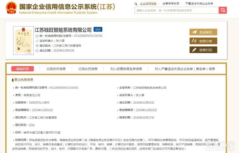239x153 pixels.
Task: Click the English subtitle National Enterprise Credit Information
Action: 58,13
